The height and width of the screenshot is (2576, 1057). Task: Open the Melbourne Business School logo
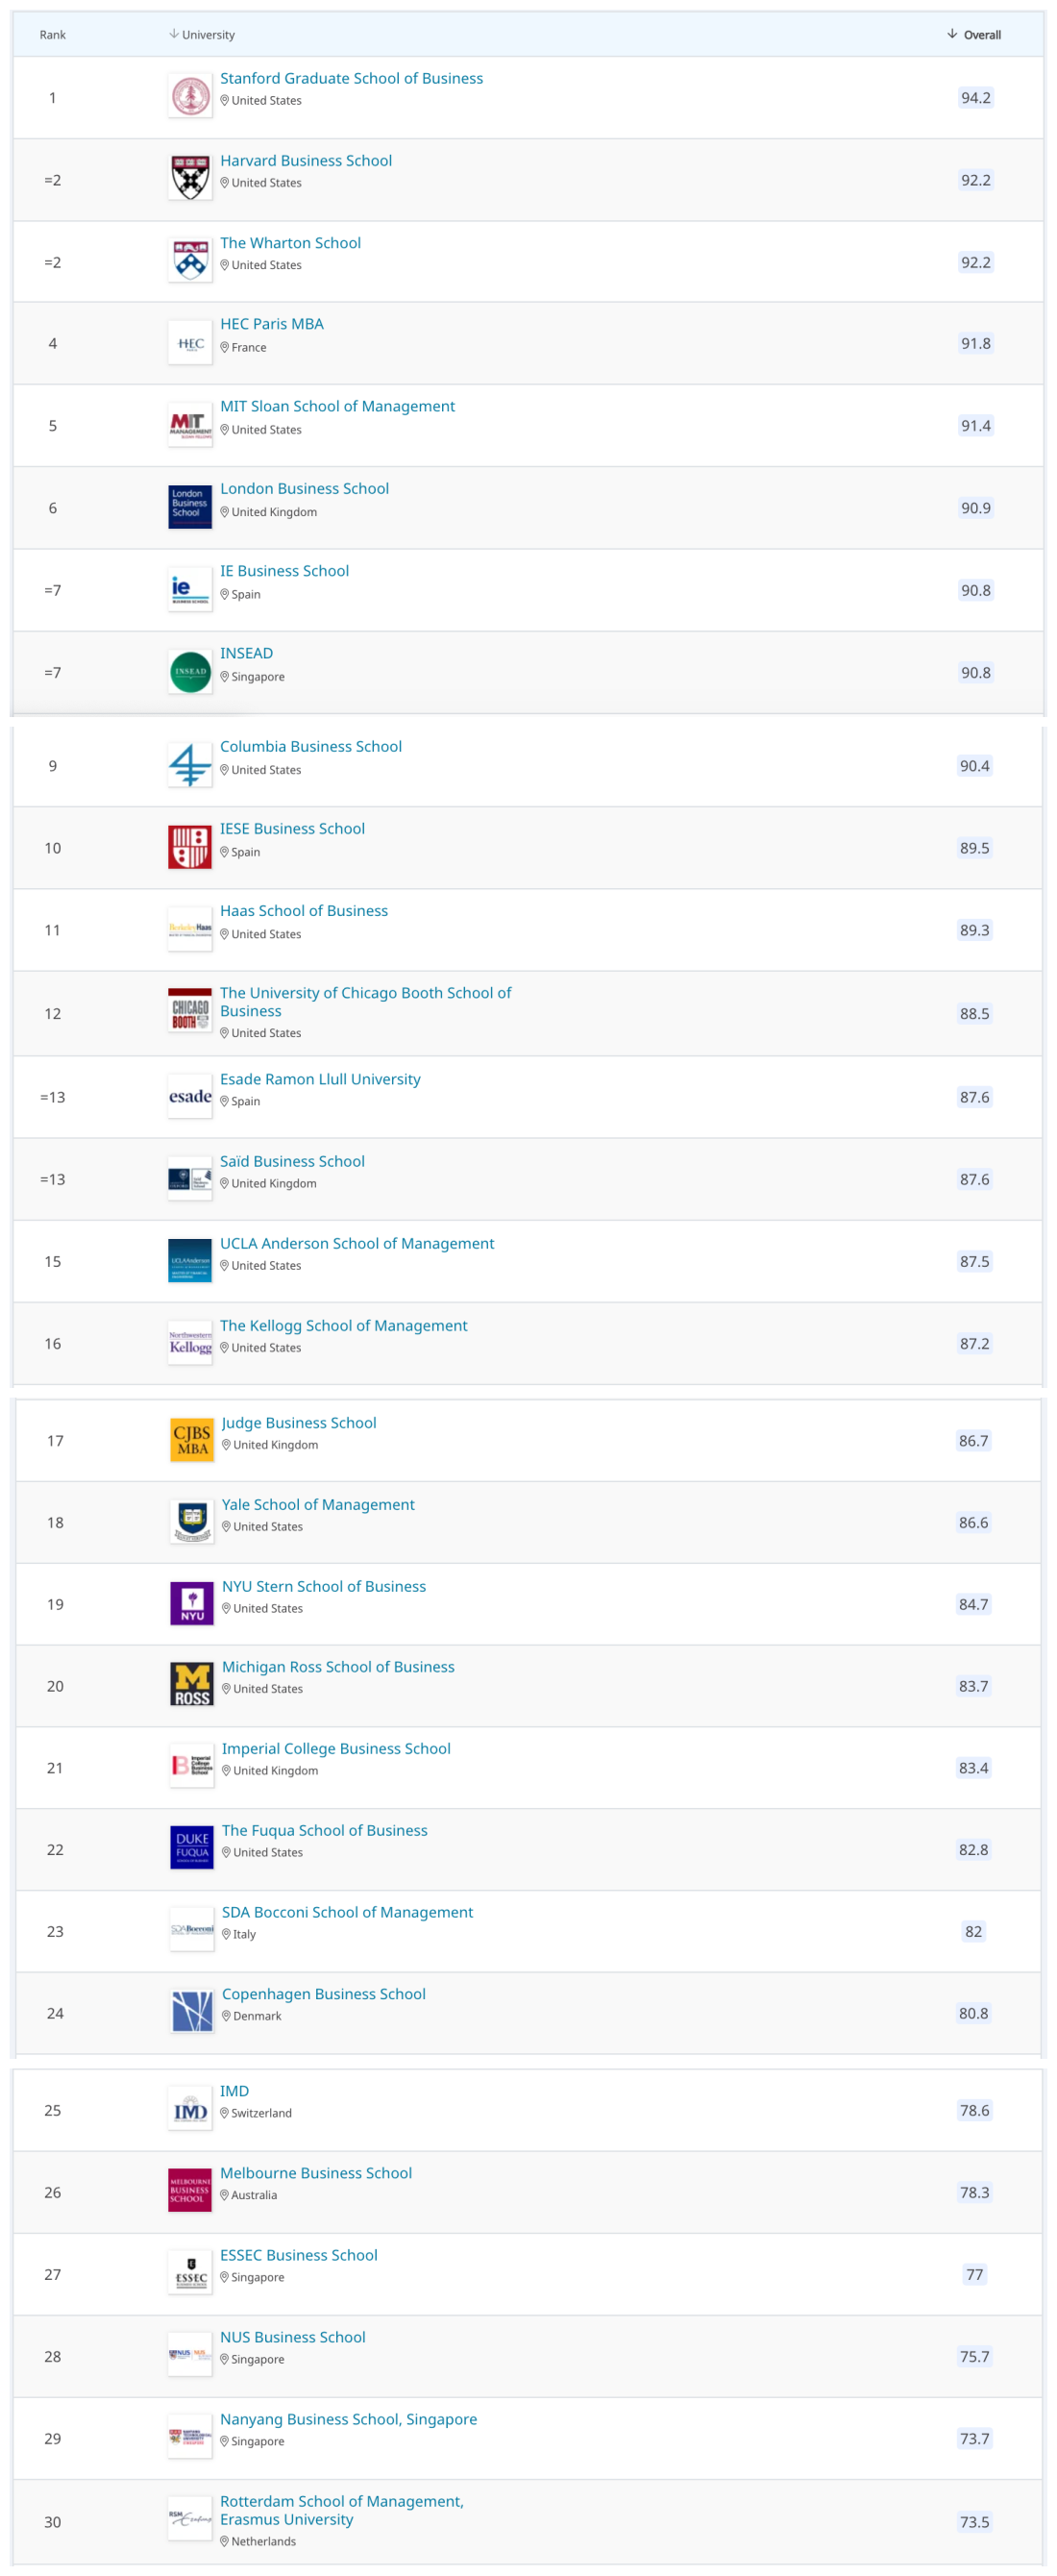[x=190, y=2190]
